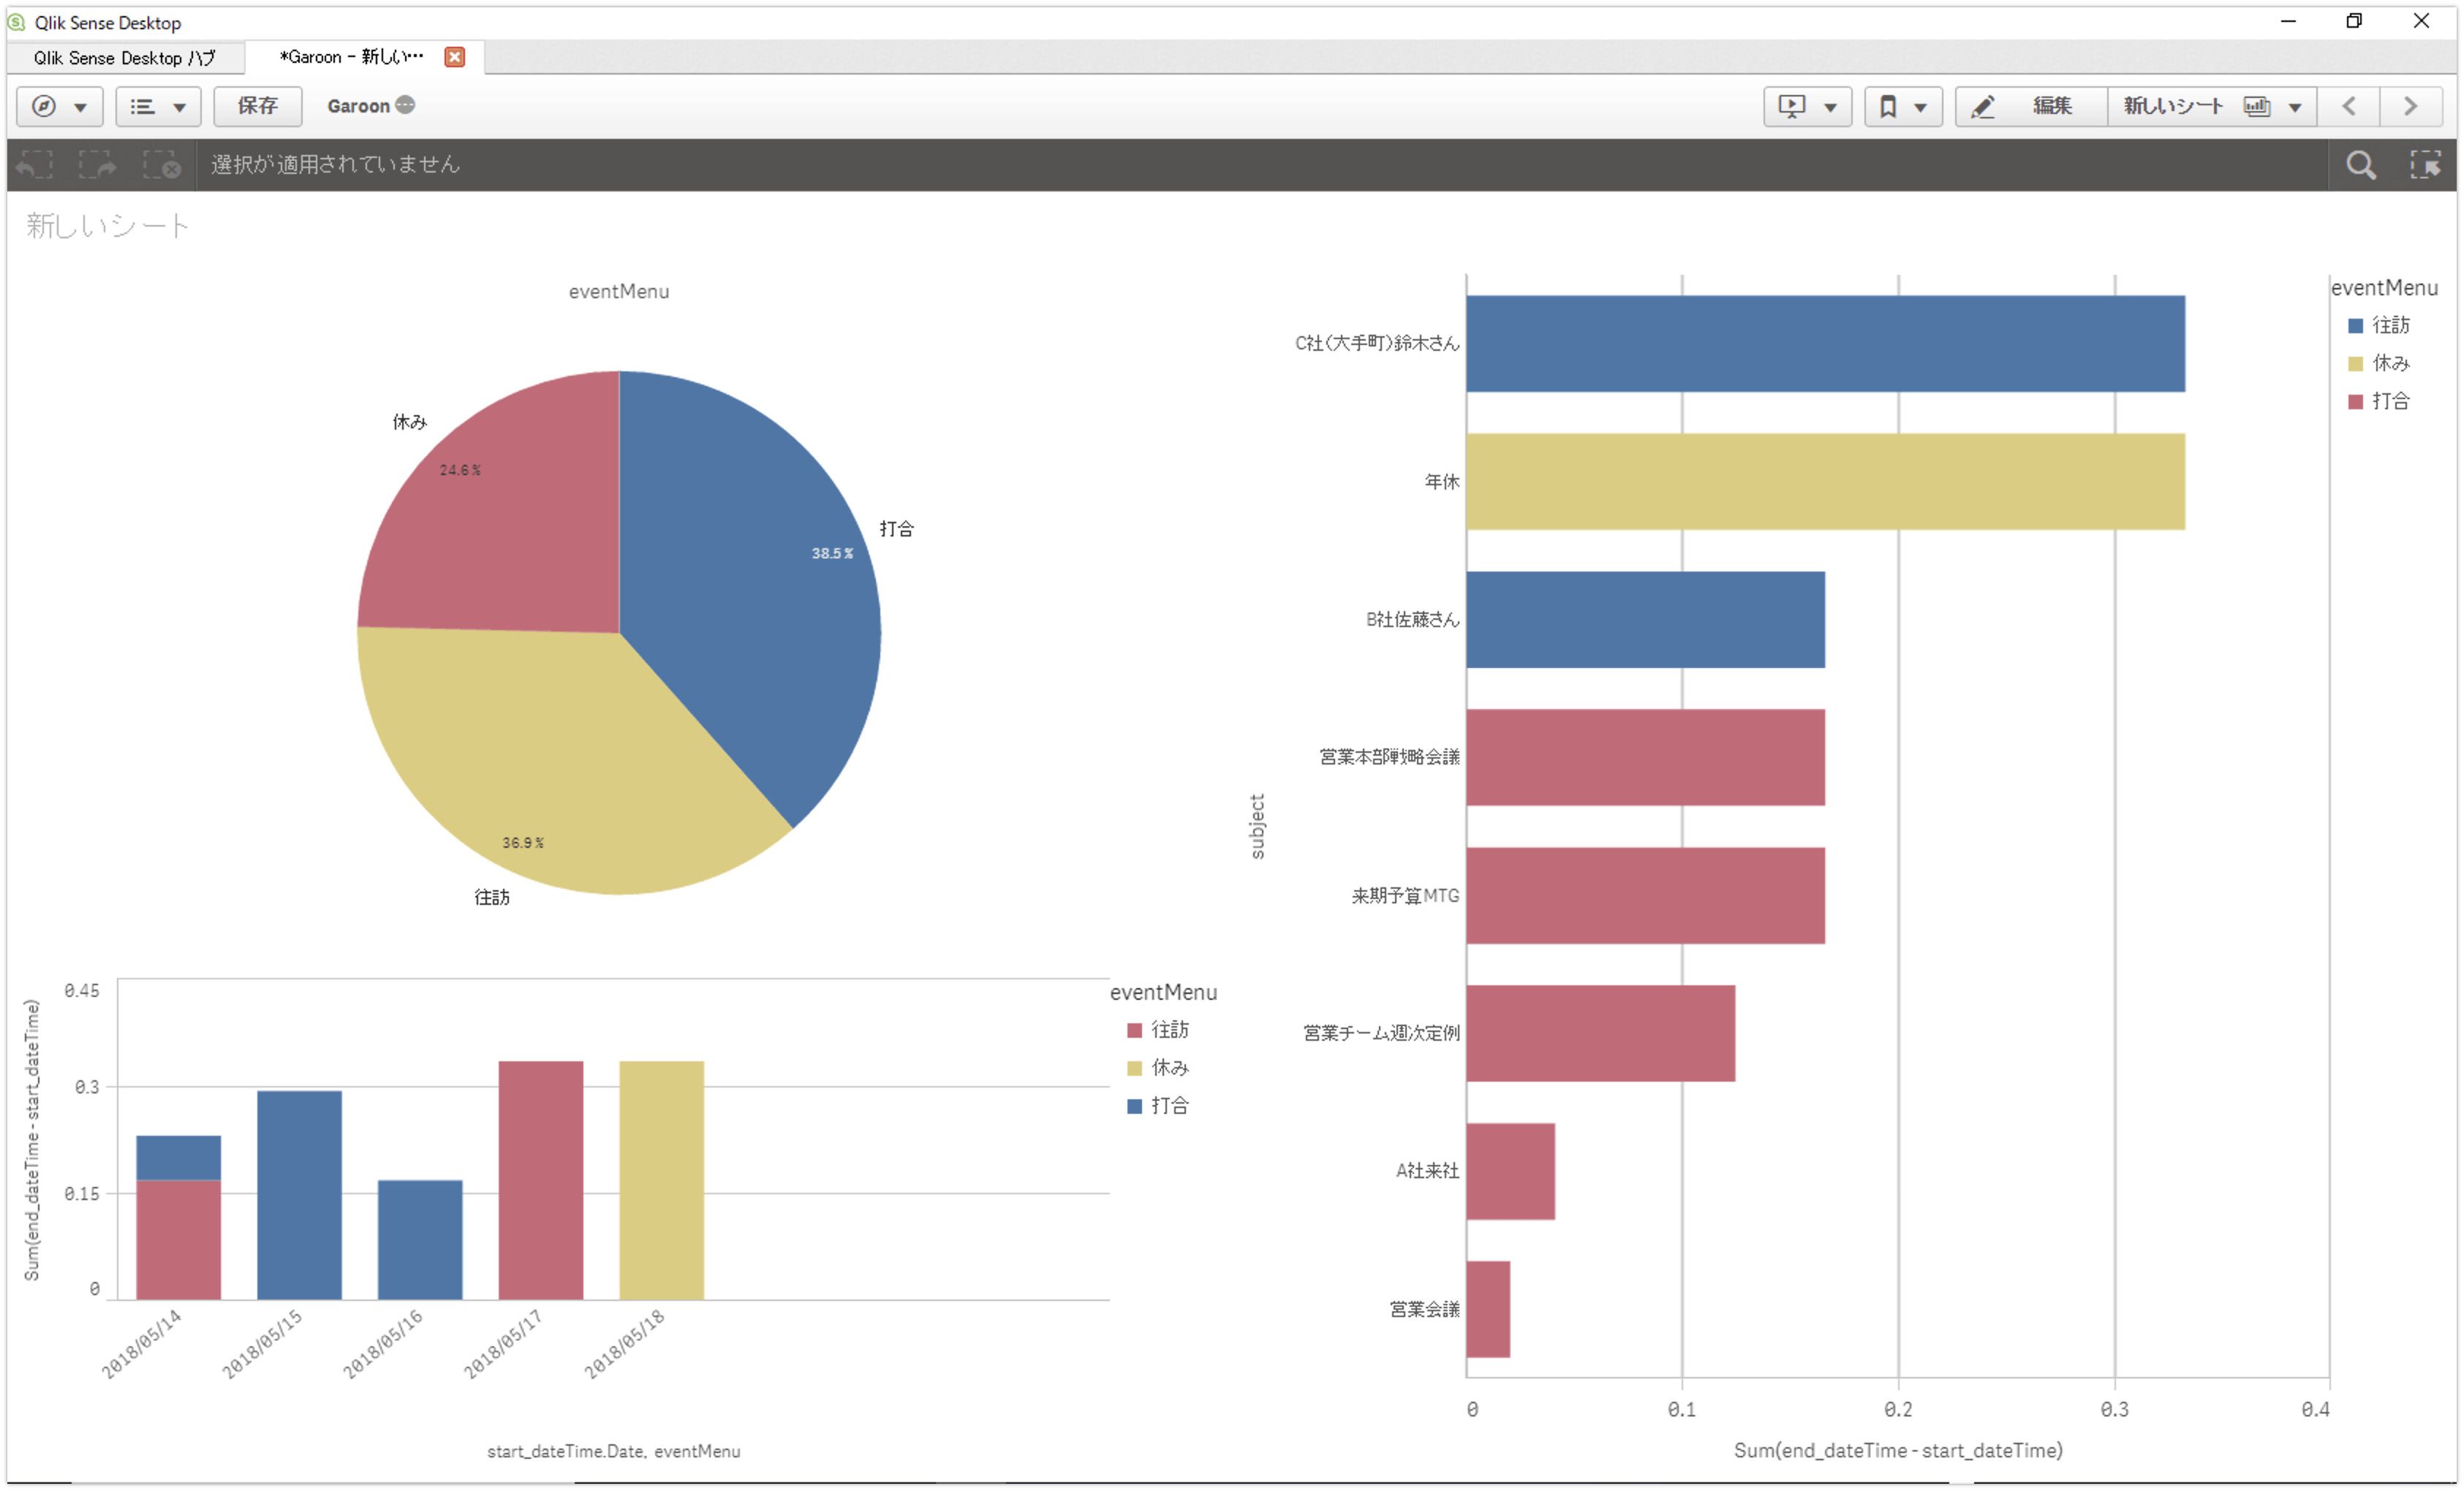The width and height of the screenshot is (2464, 1491).
Task: Open the selections tool icon
Action: pos(2425,165)
